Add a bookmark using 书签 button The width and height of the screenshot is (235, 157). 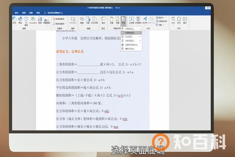[x=88, y=20]
